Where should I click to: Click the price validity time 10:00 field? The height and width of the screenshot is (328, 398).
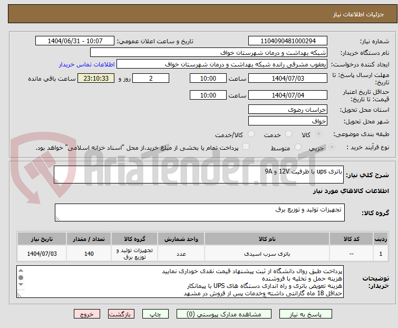[x=208, y=95]
